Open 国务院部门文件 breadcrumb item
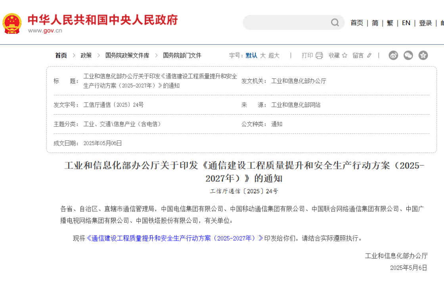The height and width of the screenshot is (304, 444). pos(182,55)
